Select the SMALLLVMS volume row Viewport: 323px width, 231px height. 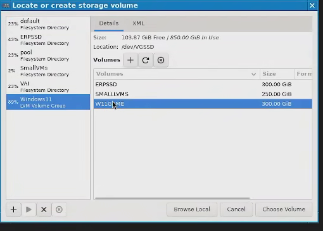tap(203, 94)
